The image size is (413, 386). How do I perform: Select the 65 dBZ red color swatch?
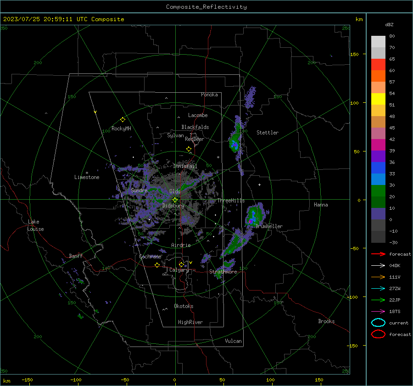point(378,64)
